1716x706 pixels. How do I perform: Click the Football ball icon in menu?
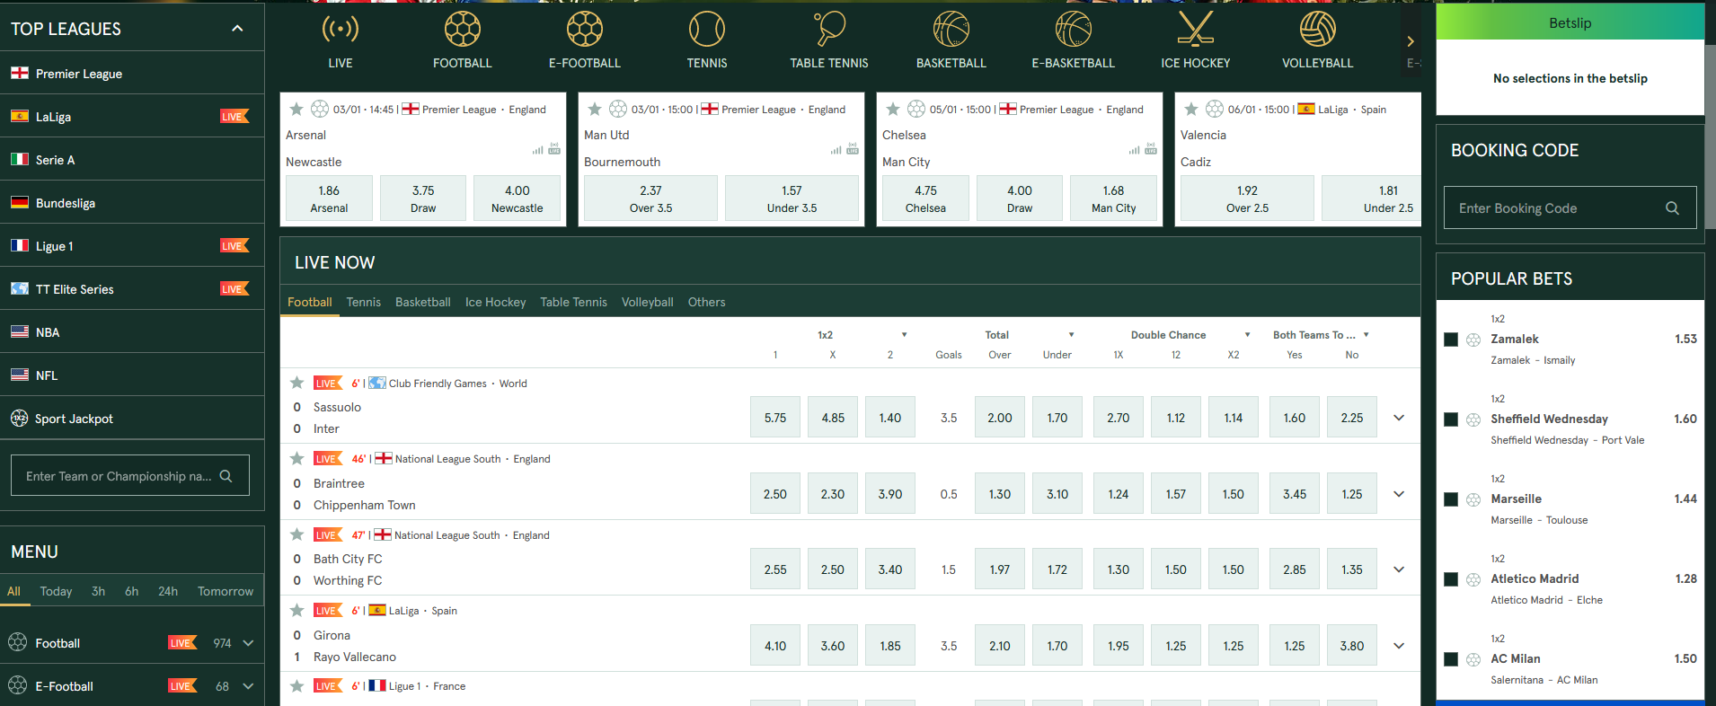tap(18, 643)
